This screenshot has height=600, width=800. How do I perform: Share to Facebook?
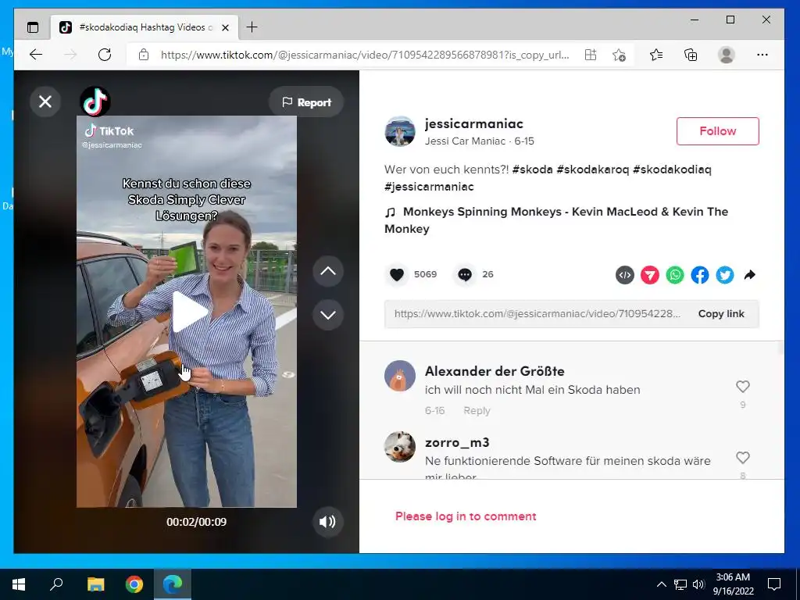[x=699, y=275]
